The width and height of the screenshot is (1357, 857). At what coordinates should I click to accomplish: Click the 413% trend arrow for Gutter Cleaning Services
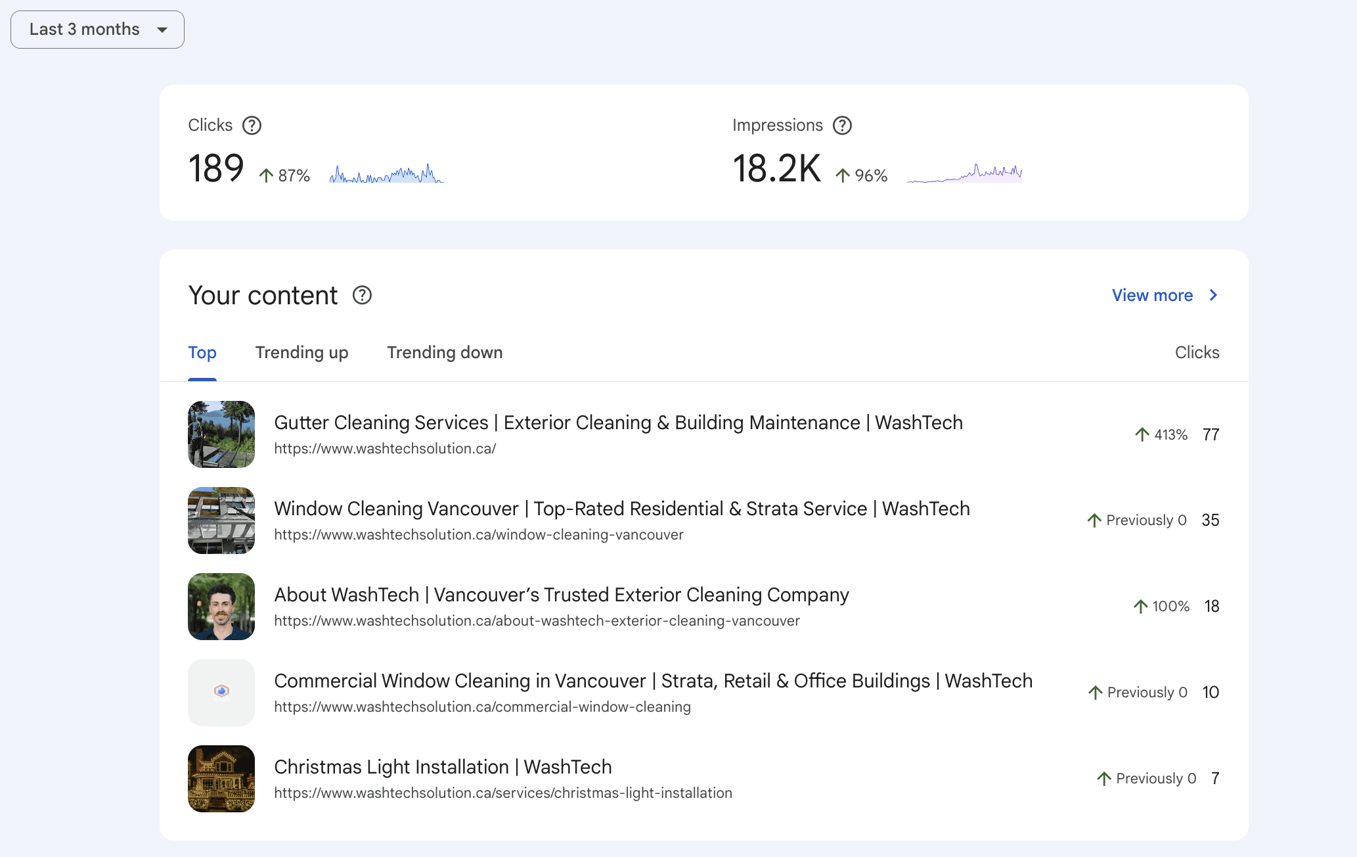click(1142, 434)
